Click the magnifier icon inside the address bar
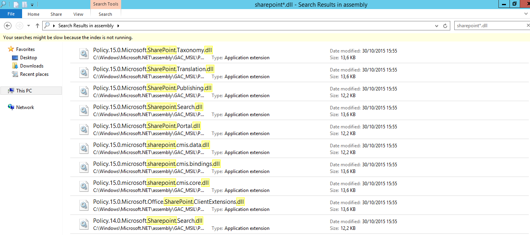The height and width of the screenshot is (235, 530). coord(47,25)
